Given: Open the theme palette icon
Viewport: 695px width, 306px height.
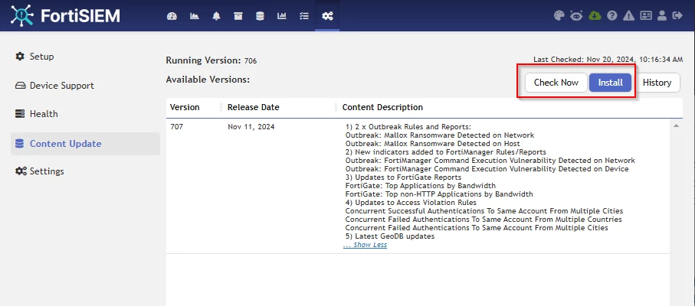Looking at the screenshot, I should point(559,16).
